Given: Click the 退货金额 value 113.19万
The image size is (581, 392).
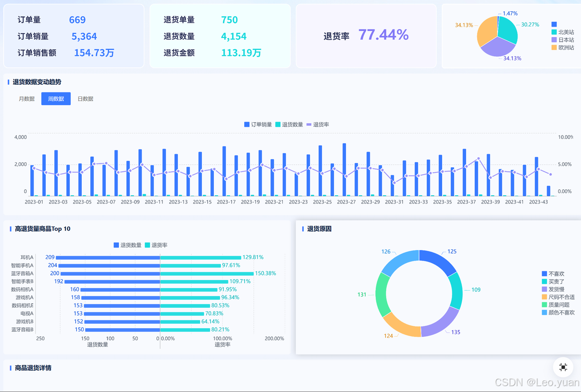Looking at the screenshot, I should (241, 53).
